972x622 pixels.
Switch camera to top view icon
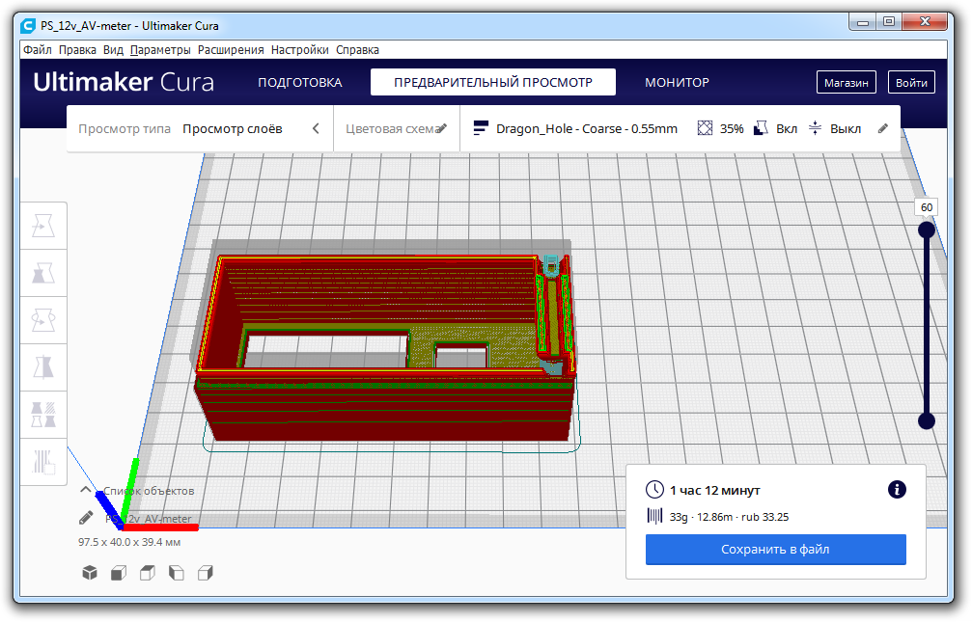pyautogui.click(x=147, y=573)
